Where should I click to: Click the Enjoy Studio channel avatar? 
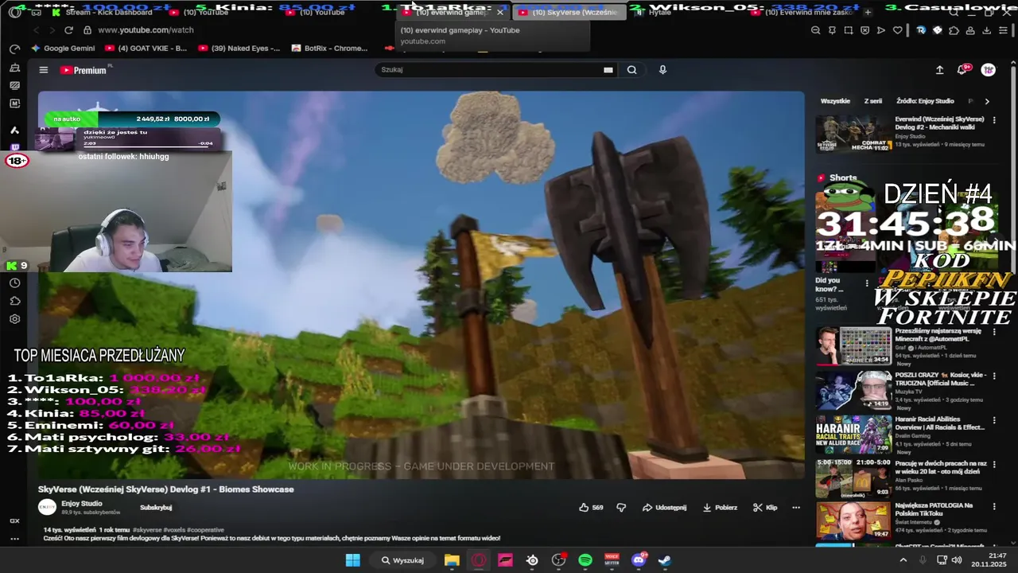click(47, 507)
